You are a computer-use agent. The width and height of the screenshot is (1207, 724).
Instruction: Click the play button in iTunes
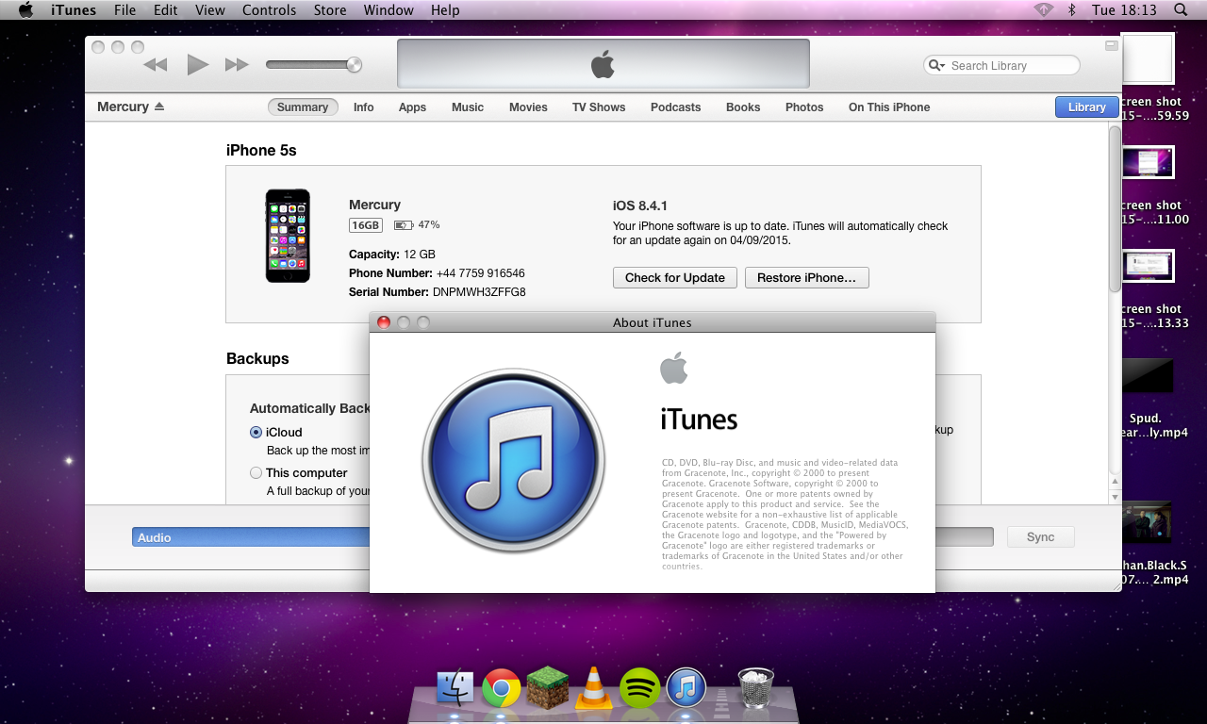[x=197, y=64]
